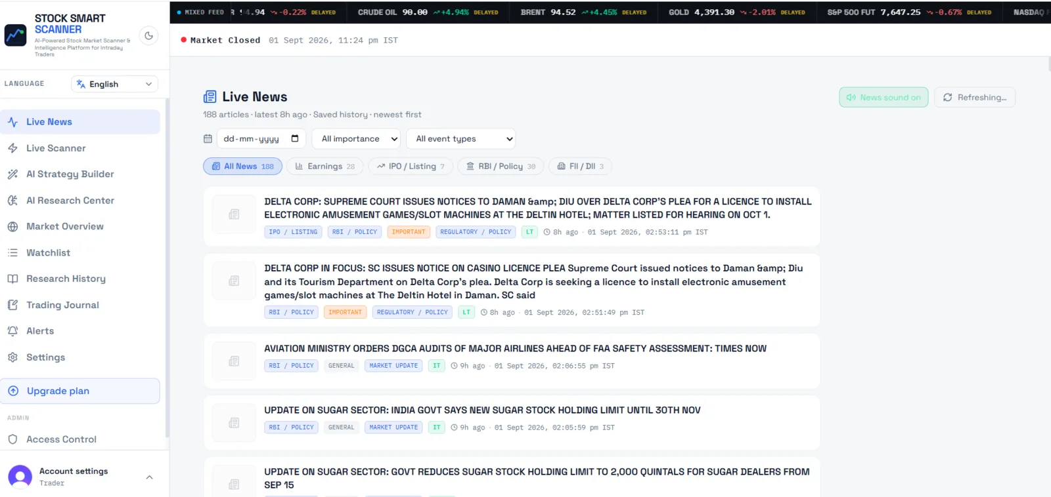Open the All importance dropdown
Image resolution: width=1051 pixels, height=497 pixels.
pos(357,139)
